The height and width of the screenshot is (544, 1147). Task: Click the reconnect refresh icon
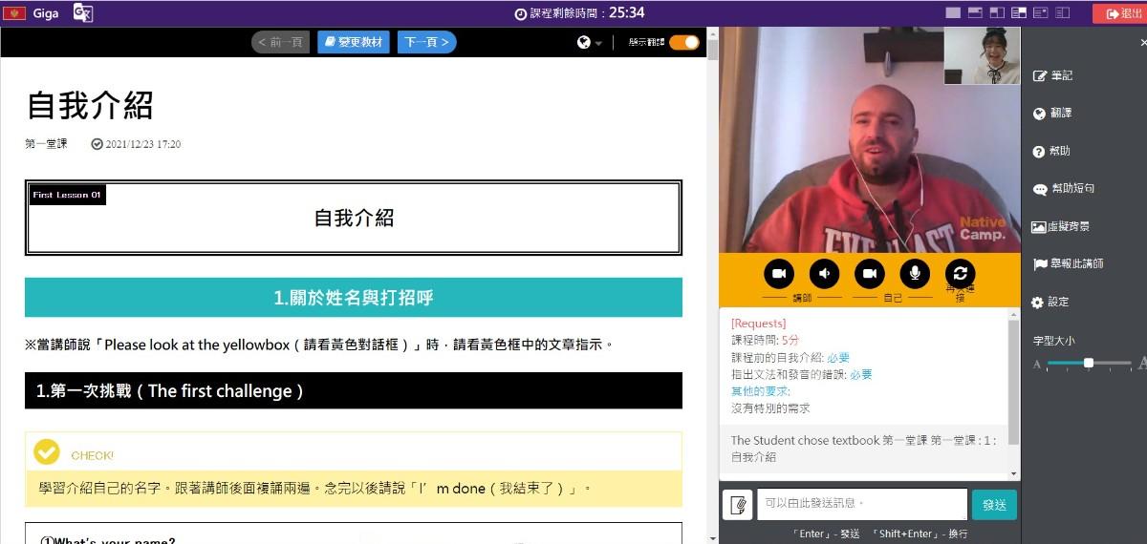(x=960, y=273)
